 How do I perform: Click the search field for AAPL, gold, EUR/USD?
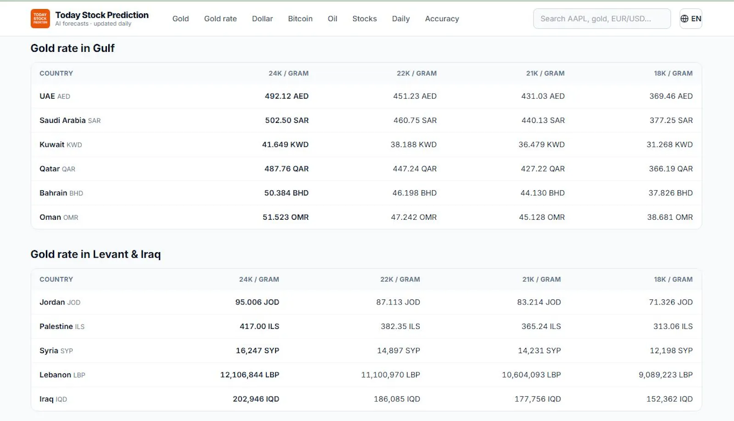pos(602,19)
